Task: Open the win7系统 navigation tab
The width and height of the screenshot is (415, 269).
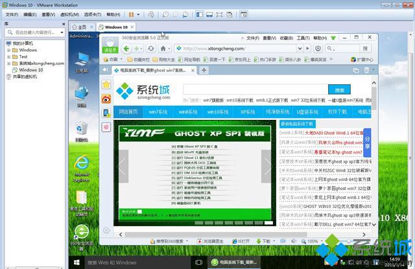Action: 158,112
